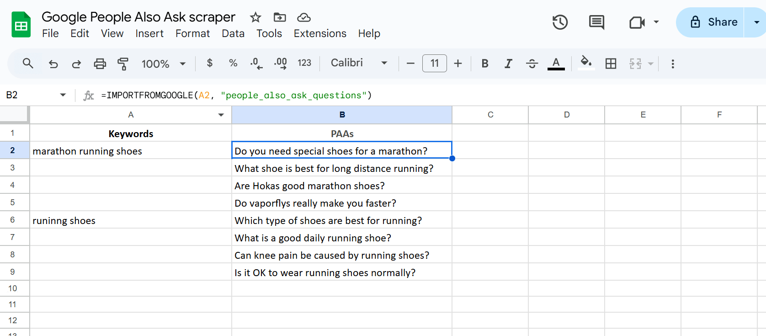Open the View menu
The image size is (766, 336).
tap(112, 33)
